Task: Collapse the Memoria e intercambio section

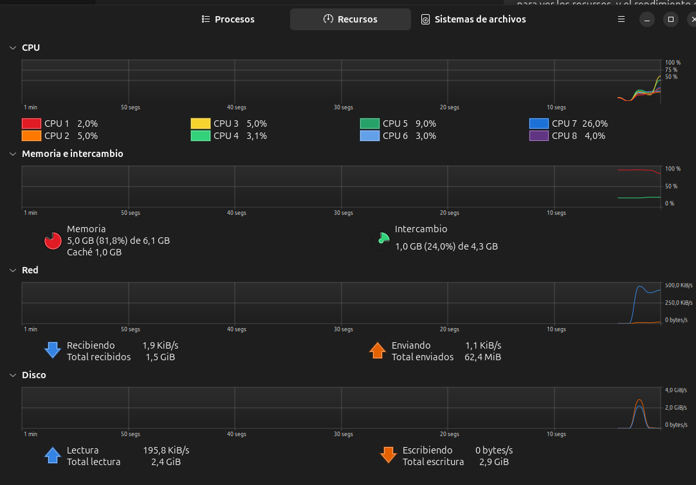Action: pyautogui.click(x=13, y=154)
